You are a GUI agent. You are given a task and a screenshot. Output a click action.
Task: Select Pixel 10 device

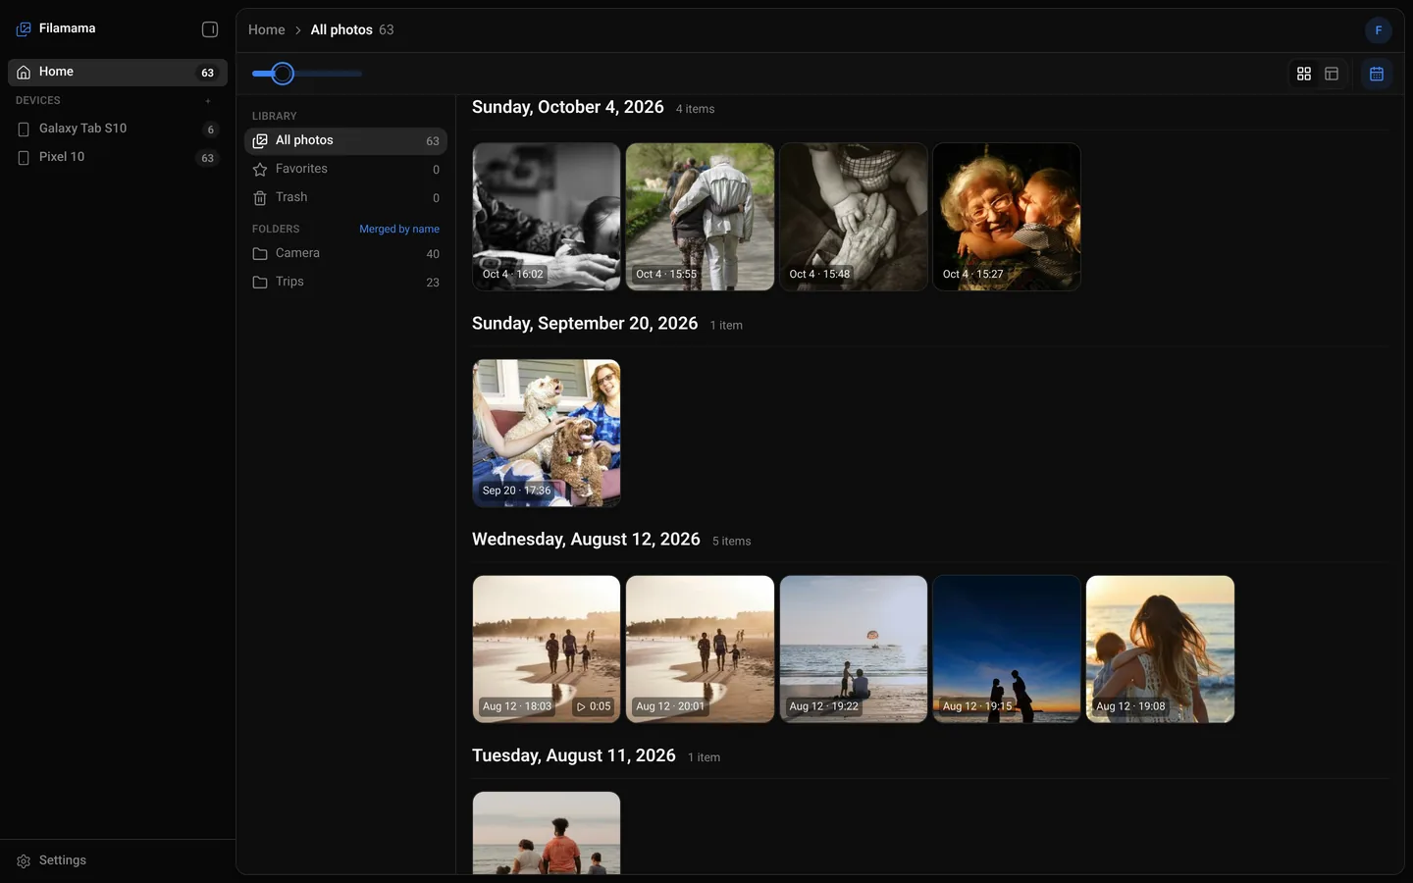click(x=118, y=157)
